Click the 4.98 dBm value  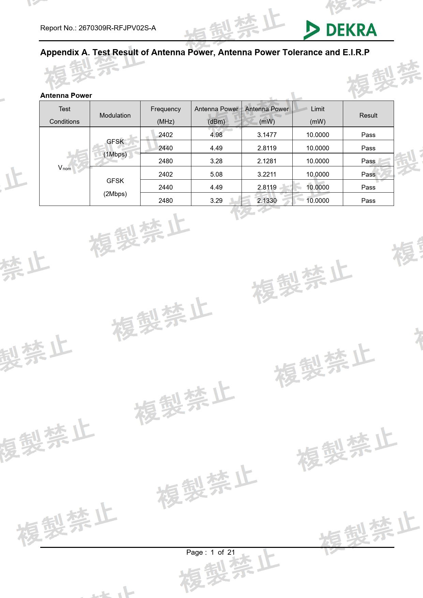(x=216, y=135)
